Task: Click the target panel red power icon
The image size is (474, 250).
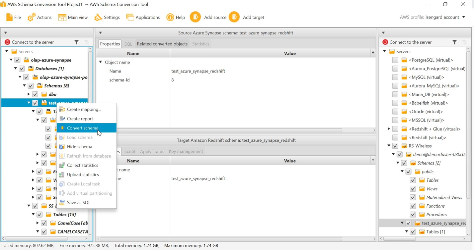Action: 385,42
